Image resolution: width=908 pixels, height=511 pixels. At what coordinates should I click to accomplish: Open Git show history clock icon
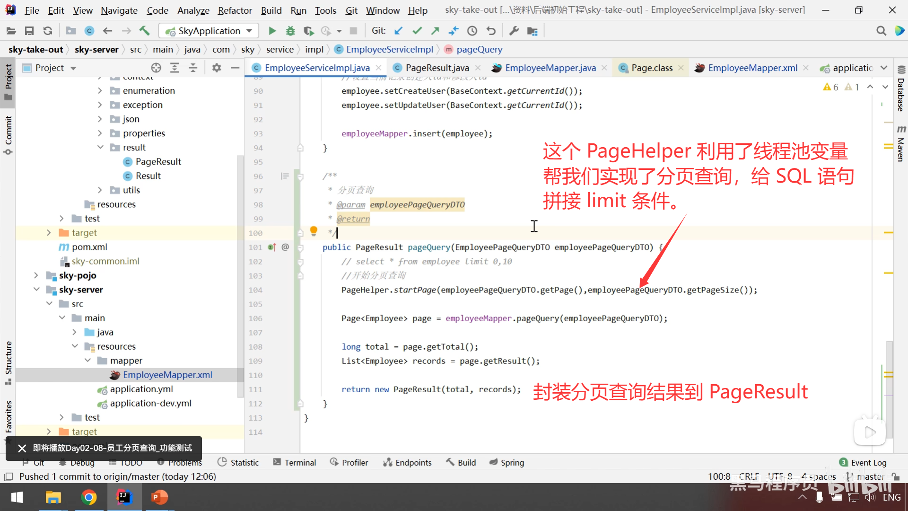(472, 31)
